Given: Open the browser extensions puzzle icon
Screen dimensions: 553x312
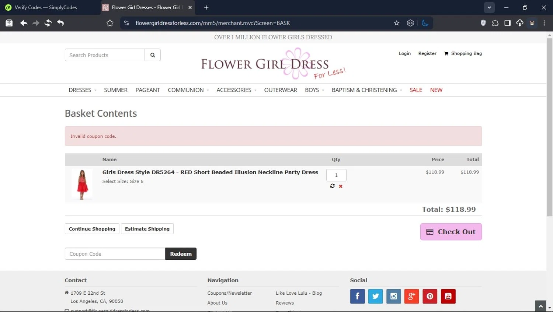Looking at the screenshot, I should point(495,23).
